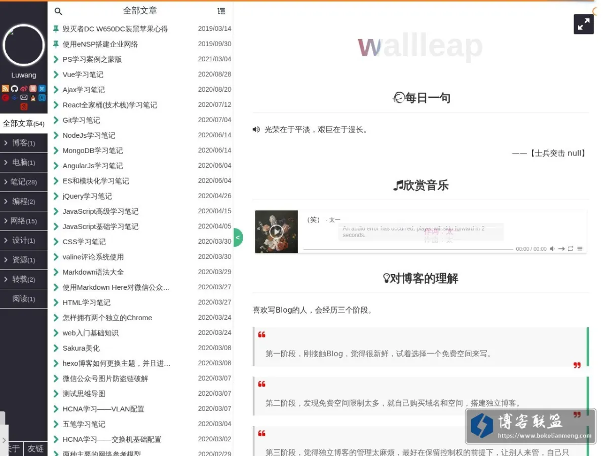
Task: Open the RSS feed icon under Luwang
Action: tap(6, 89)
